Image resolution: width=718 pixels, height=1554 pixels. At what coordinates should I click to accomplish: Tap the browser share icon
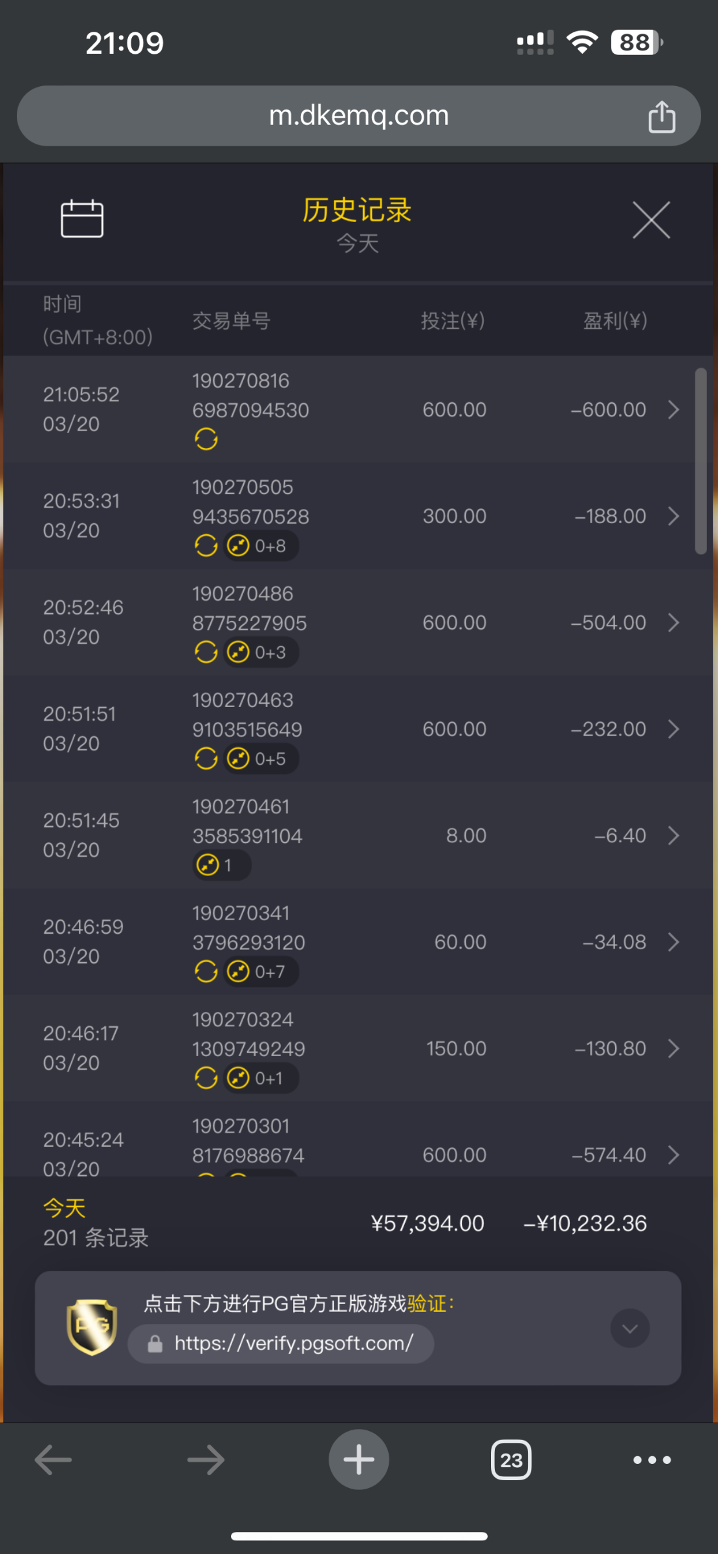coord(661,117)
